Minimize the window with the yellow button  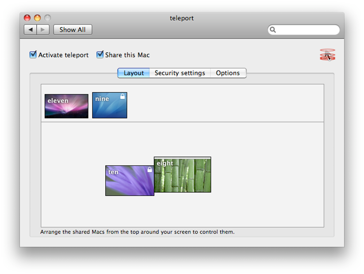tap(37, 18)
